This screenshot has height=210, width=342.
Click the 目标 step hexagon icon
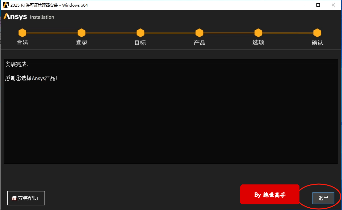[140, 33]
